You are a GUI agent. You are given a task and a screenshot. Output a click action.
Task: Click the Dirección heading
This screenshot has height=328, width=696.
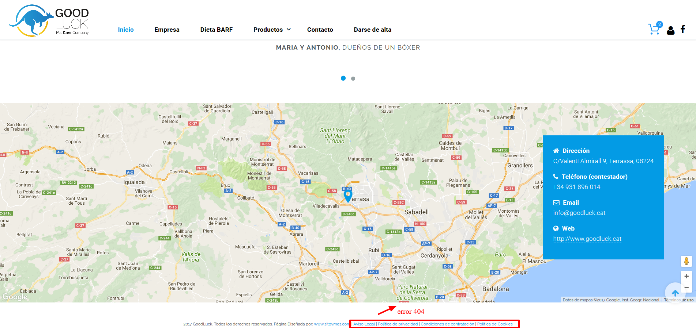click(576, 151)
